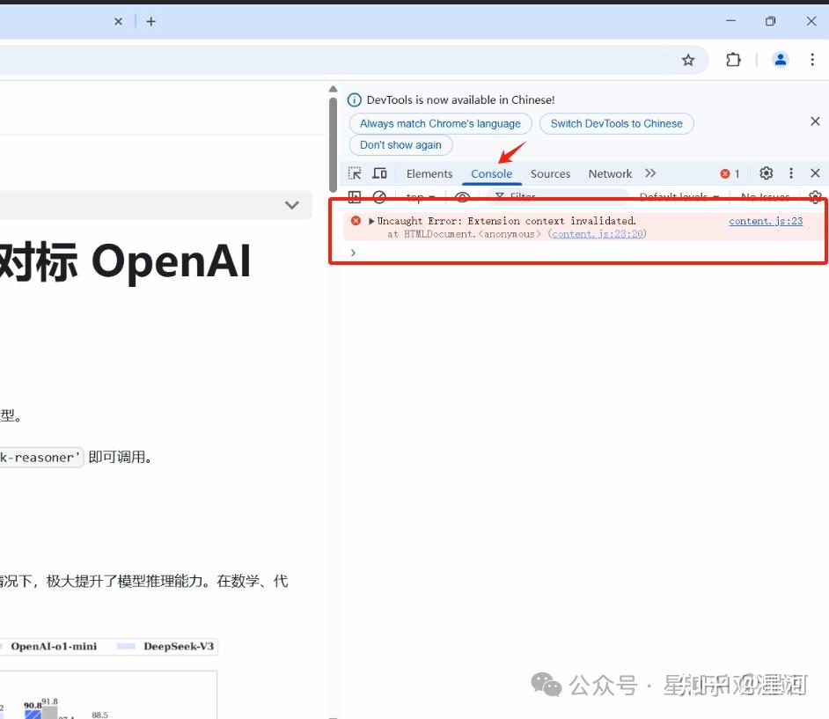Image resolution: width=829 pixels, height=719 pixels.
Task: Expand the Uncaught Error message
Action: pyautogui.click(x=371, y=221)
